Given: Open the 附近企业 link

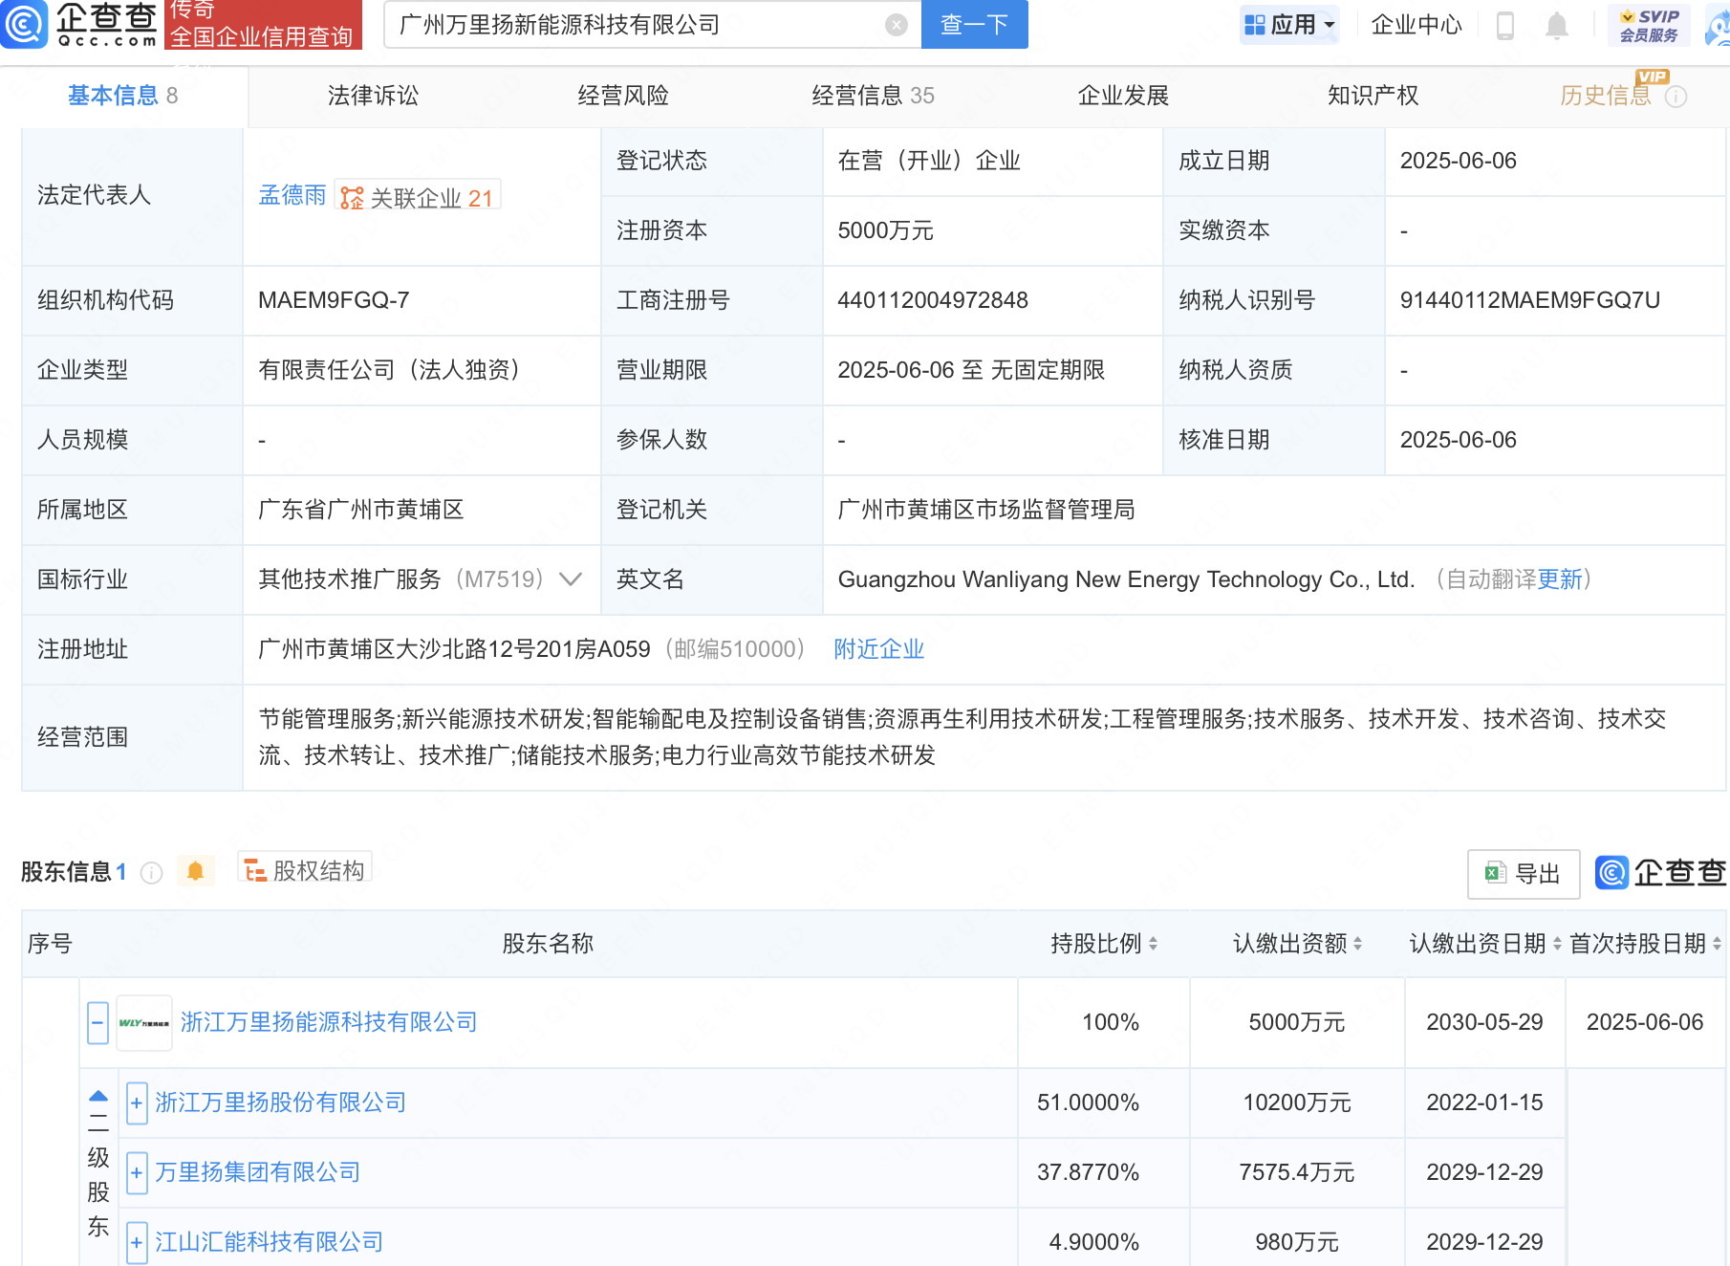Looking at the screenshot, I should click(877, 649).
